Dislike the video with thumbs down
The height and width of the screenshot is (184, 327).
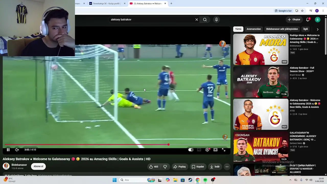[165, 167]
